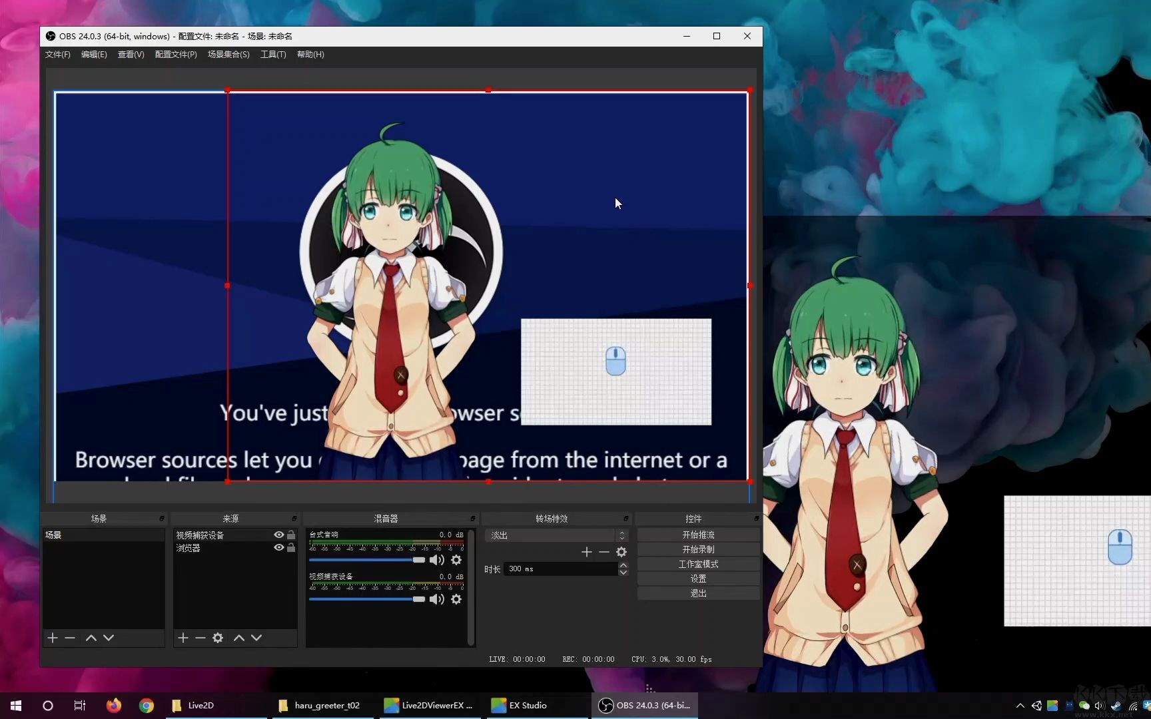Lock the 浏览器 source
This screenshot has height=719, width=1151.
(x=291, y=547)
